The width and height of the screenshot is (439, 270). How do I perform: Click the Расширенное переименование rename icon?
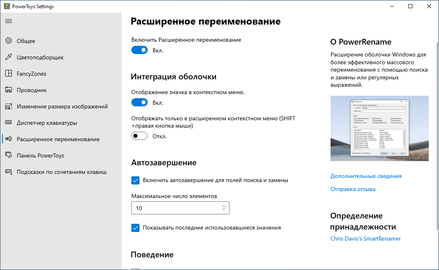(x=9, y=139)
